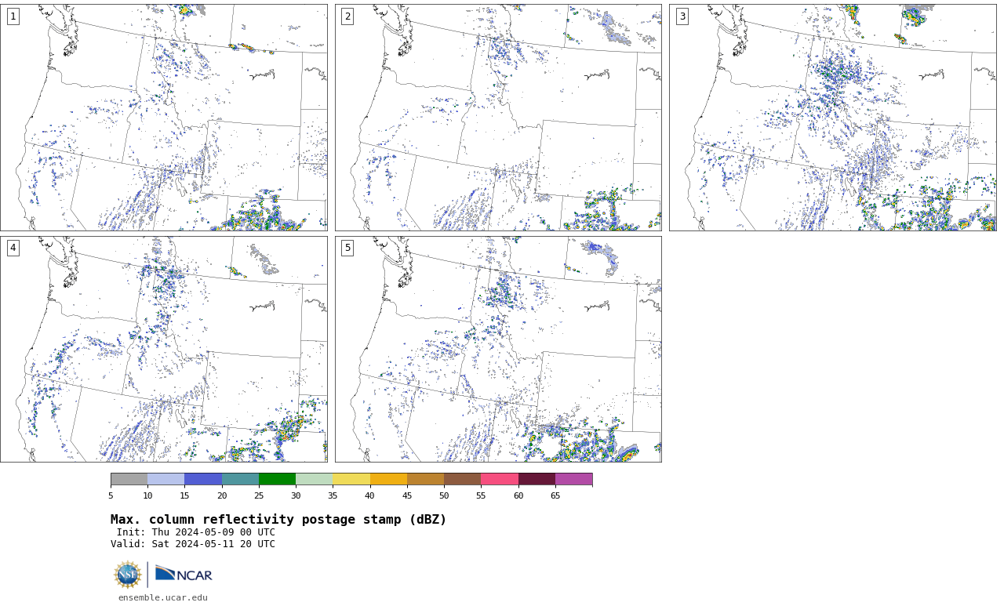Click the 'Max. column reflectivity postage stamp' title
1004x606 pixels.
point(278,520)
